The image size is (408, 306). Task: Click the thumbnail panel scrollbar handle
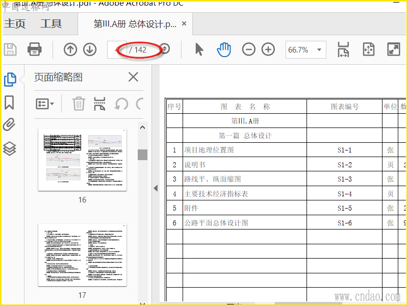pyautogui.click(x=142, y=155)
